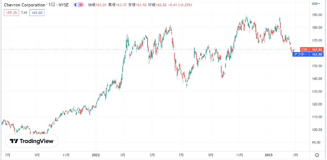
Task: Click the moon market-status icon
Action: coord(75,5)
